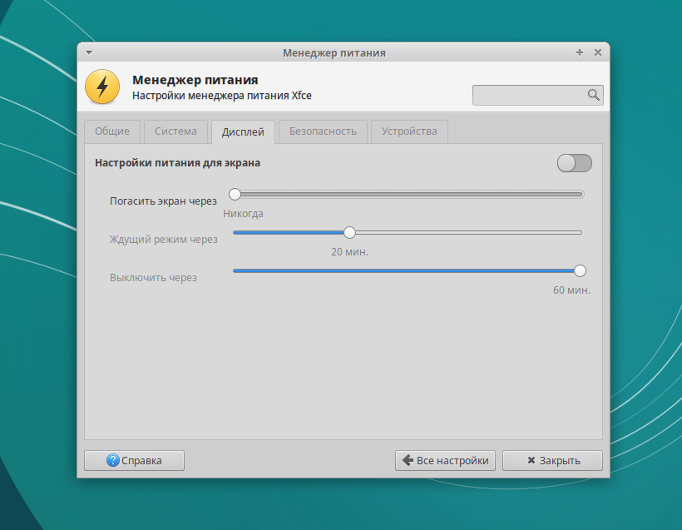The image size is (682, 530).
Task: Click 'Настройки питания для экрана' heading
Action: point(177,163)
